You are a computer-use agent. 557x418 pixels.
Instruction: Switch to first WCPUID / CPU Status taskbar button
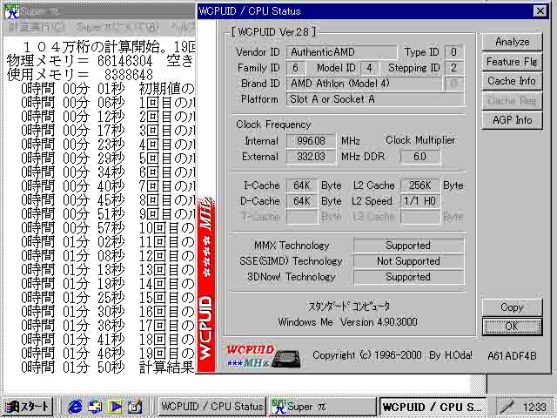(x=211, y=407)
